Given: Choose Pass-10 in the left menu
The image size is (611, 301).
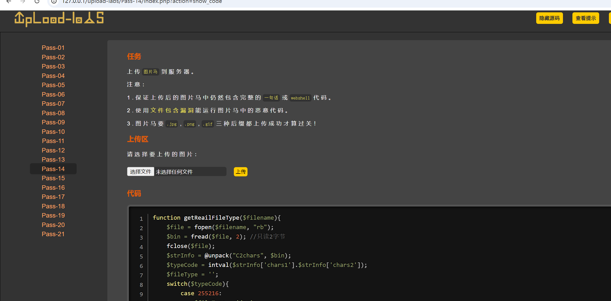Looking at the screenshot, I should pos(53,132).
